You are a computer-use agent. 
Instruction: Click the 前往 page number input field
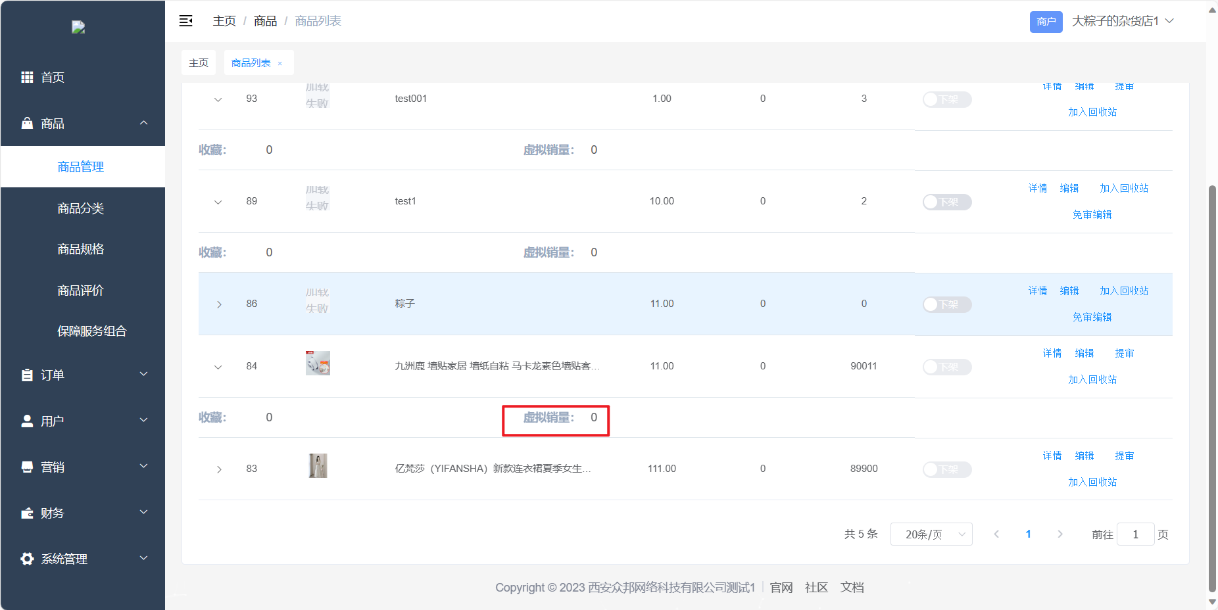(x=1135, y=534)
